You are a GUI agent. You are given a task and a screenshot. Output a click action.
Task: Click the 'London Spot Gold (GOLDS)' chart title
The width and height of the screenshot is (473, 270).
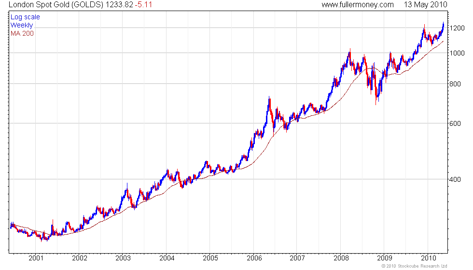click(56, 4)
